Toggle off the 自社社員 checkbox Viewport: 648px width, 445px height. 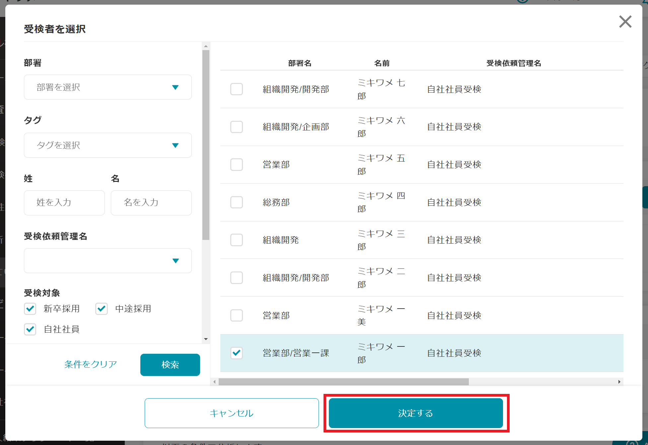[30, 329]
